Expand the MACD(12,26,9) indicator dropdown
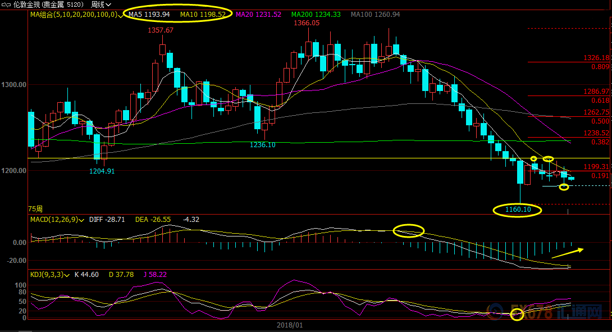This screenshot has width=612, height=332. [83, 220]
